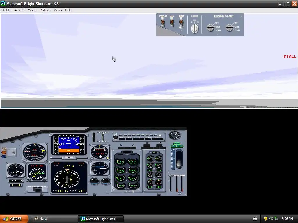Click the RMI gauge with yellow needle
298x223 pixels.
(x=37, y=173)
